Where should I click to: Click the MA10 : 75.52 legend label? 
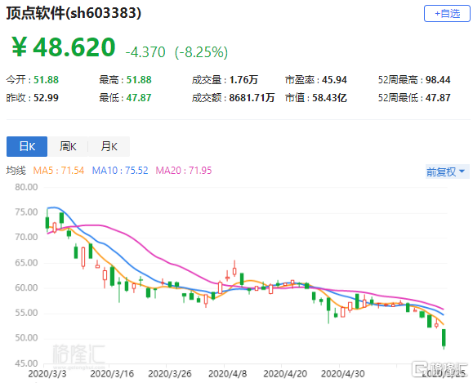pos(120,171)
